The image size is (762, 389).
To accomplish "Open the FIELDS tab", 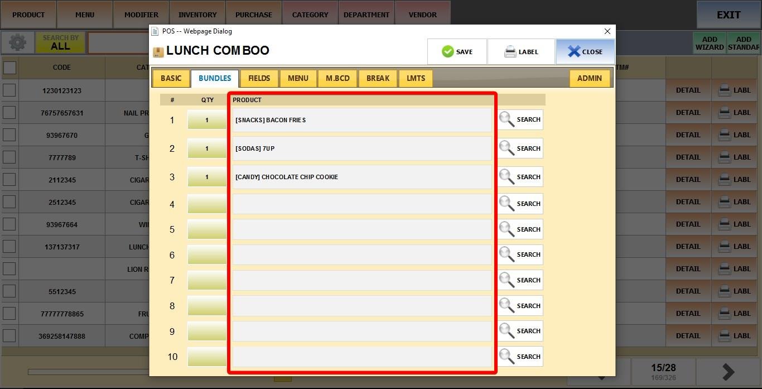I will [259, 78].
